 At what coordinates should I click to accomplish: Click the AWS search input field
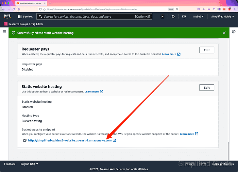tap(94, 17)
